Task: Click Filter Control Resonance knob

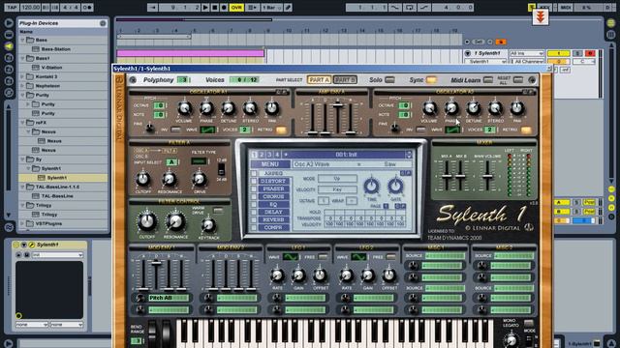Action: tap(175, 221)
